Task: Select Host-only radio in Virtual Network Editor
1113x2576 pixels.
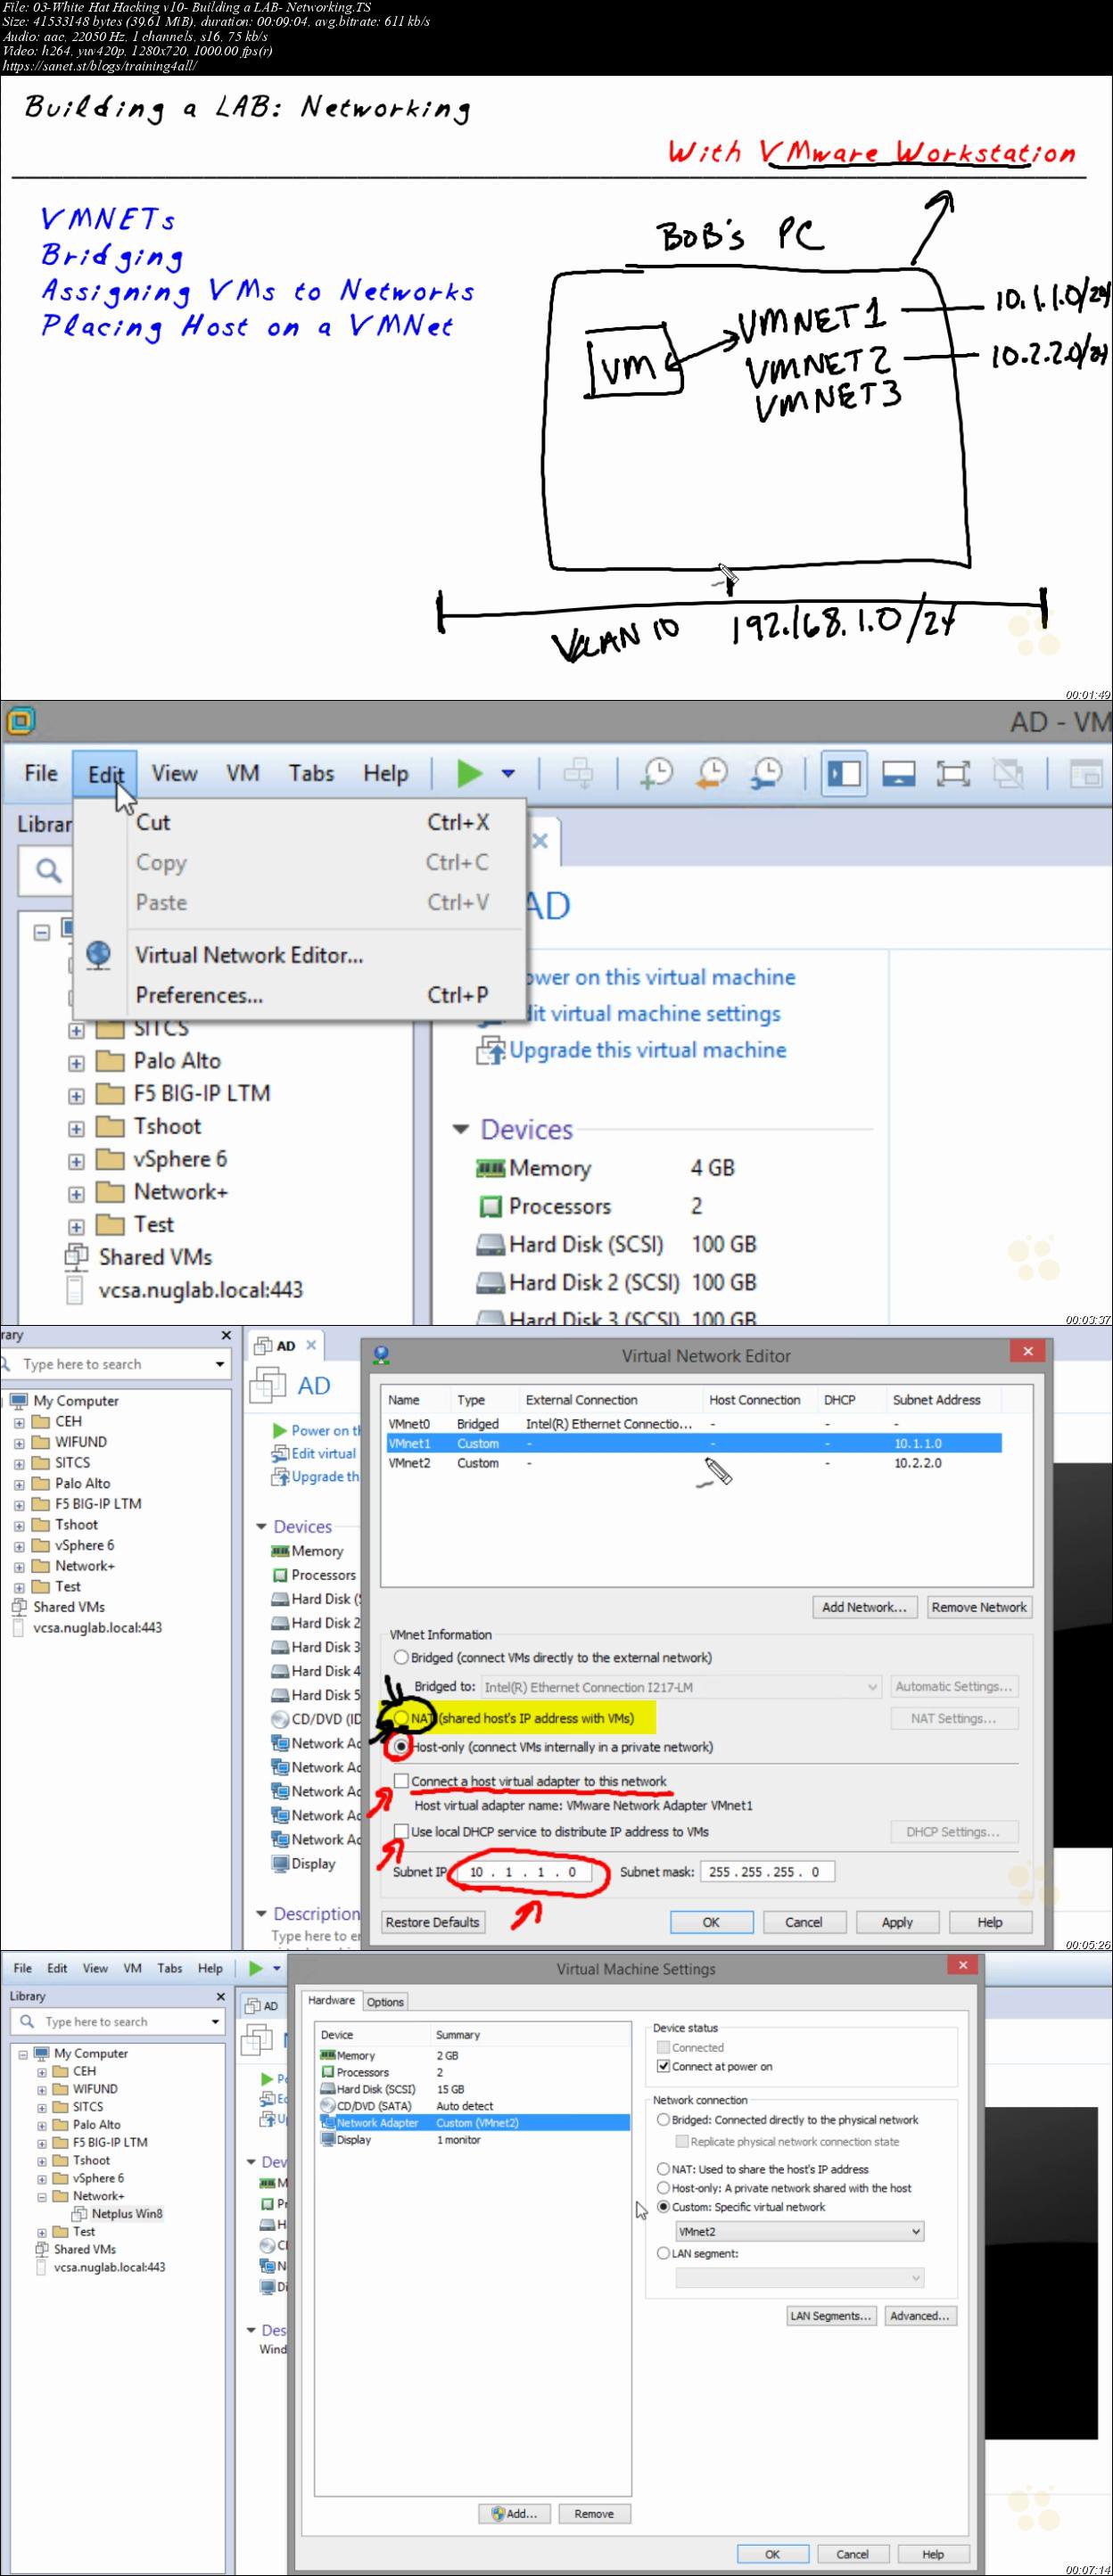Action: pyautogui.click(x=401, y=1746)
